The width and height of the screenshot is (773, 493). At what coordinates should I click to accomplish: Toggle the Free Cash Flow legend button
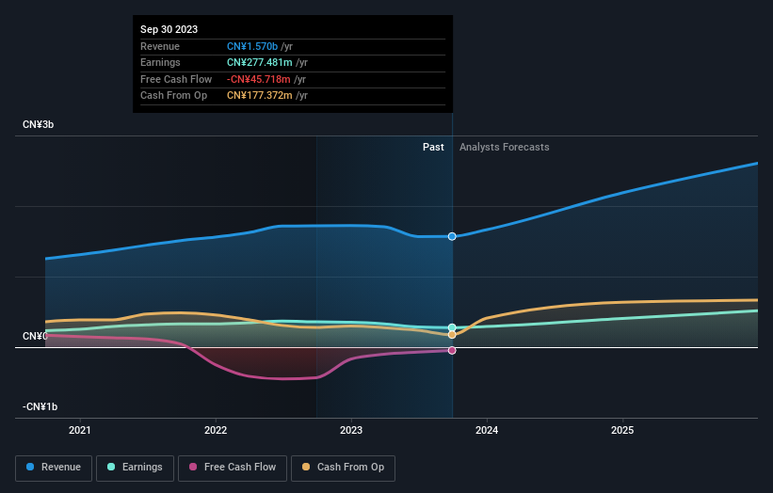coord(233,468)
